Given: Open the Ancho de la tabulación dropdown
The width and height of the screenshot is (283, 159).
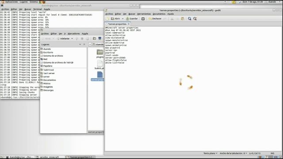Looking at the screenshot, I should click(x=233, y=153).
